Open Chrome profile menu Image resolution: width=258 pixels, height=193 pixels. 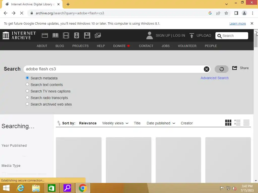pyautogui.click(x=244, y=13)
